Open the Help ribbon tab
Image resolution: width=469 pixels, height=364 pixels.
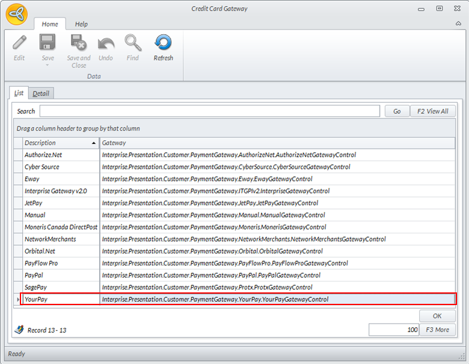[81, 24]
